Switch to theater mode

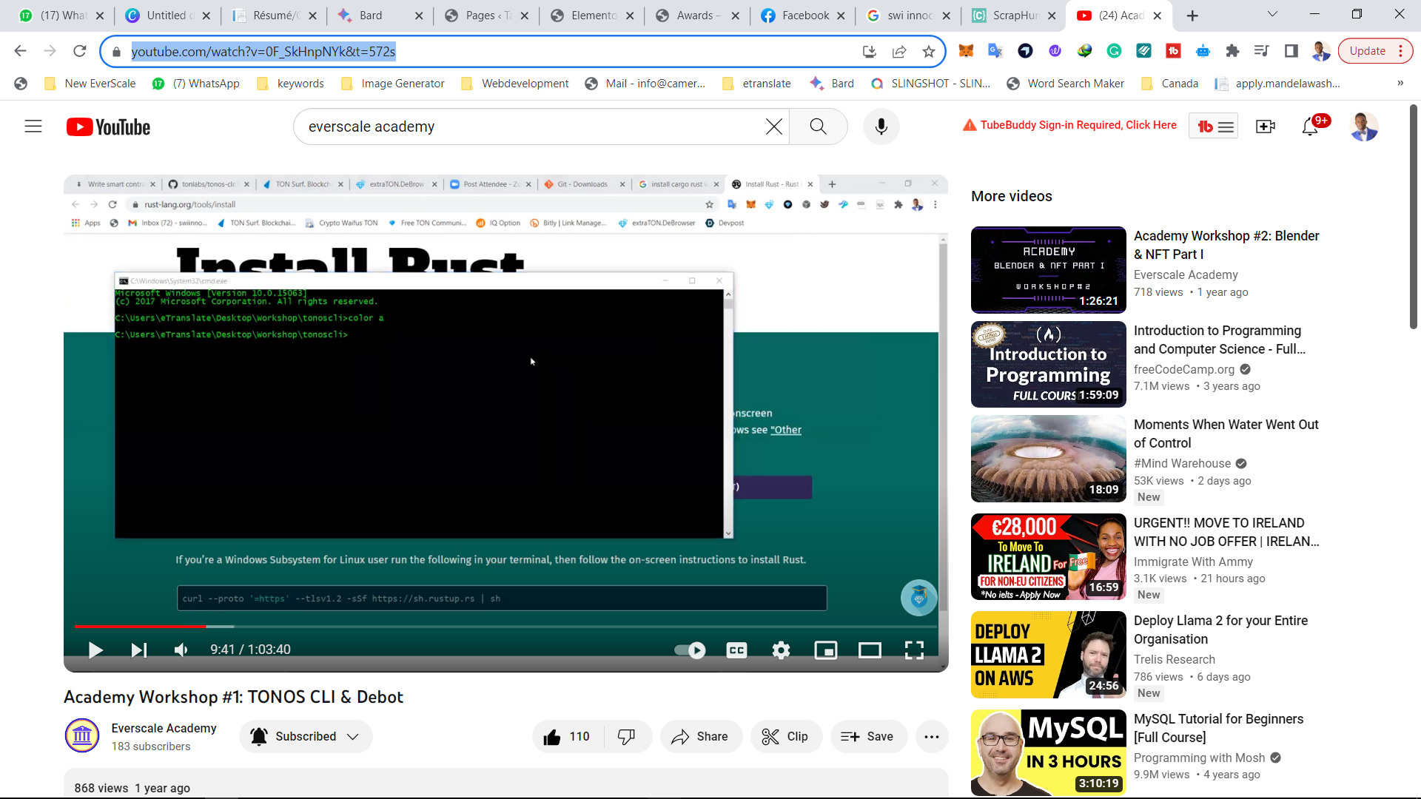point(870,650)
